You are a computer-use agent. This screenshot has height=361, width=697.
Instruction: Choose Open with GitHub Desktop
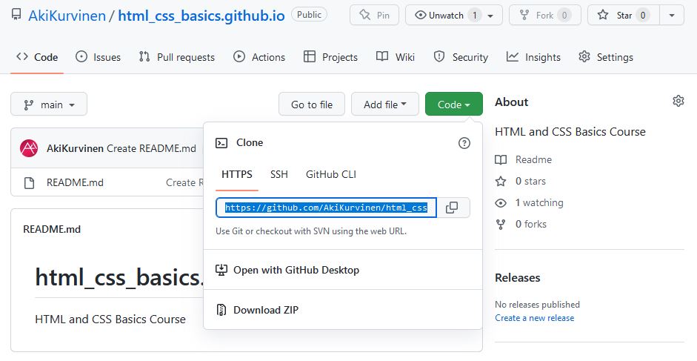point(343,270)
